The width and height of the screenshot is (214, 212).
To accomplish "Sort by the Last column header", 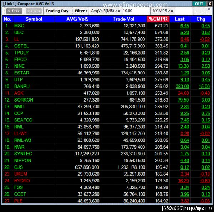I will click(180, 19).
